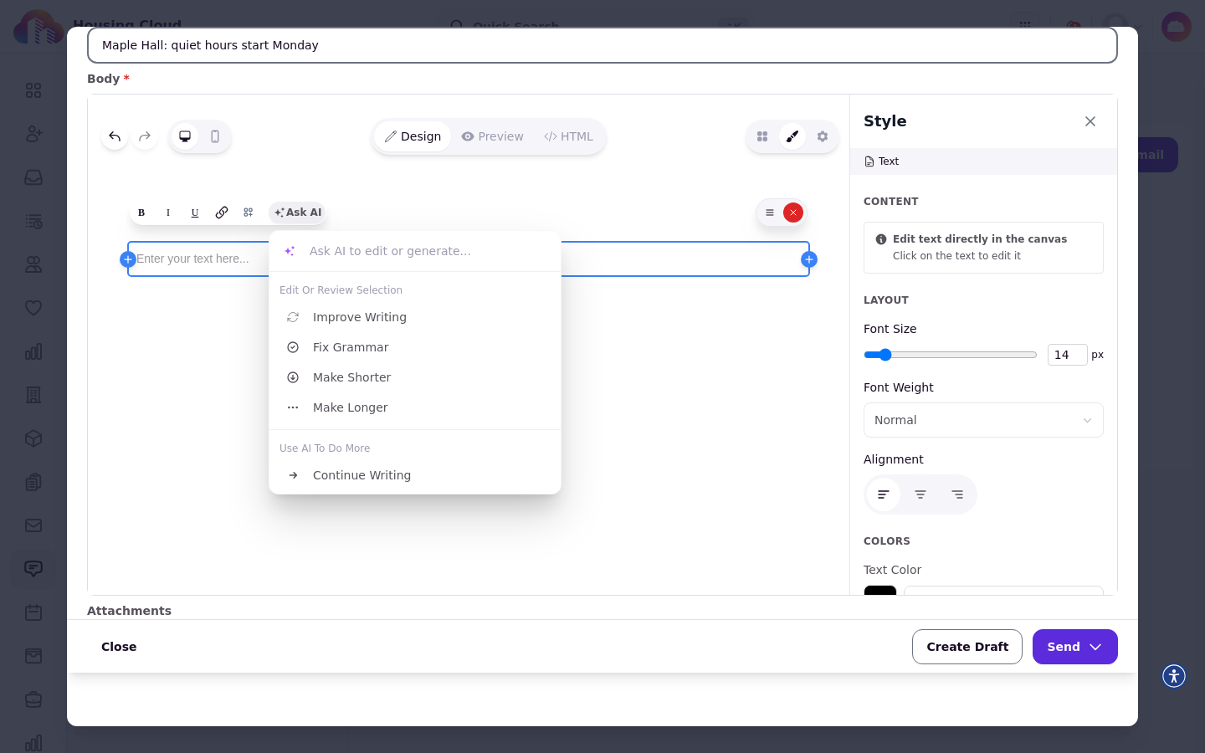
Task: Open the Send button dropdown
Action: pos(1075,647)
